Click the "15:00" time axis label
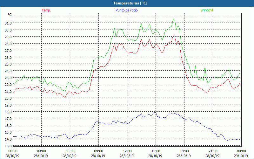This screenshot has height=159, width=254. pos(156,151)
